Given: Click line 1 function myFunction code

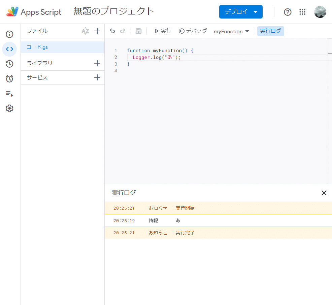Looking at the screenshot, I should tap(160, 50).
